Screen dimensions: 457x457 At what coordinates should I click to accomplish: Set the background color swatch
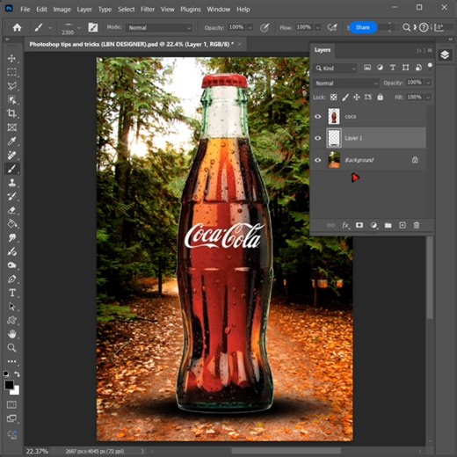[x=16, y=391]
